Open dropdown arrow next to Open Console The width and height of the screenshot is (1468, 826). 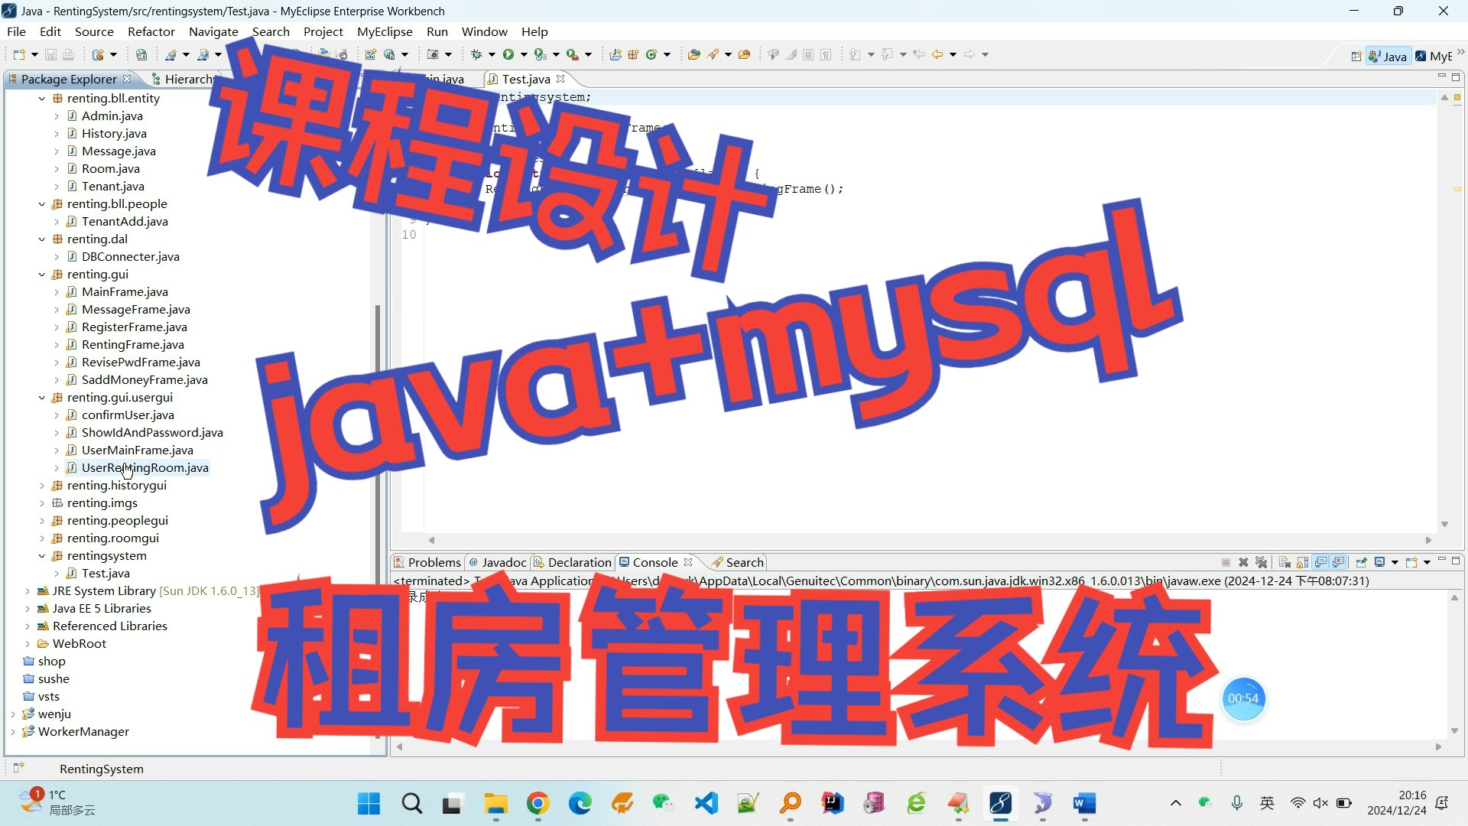[x=1427, y=562]
